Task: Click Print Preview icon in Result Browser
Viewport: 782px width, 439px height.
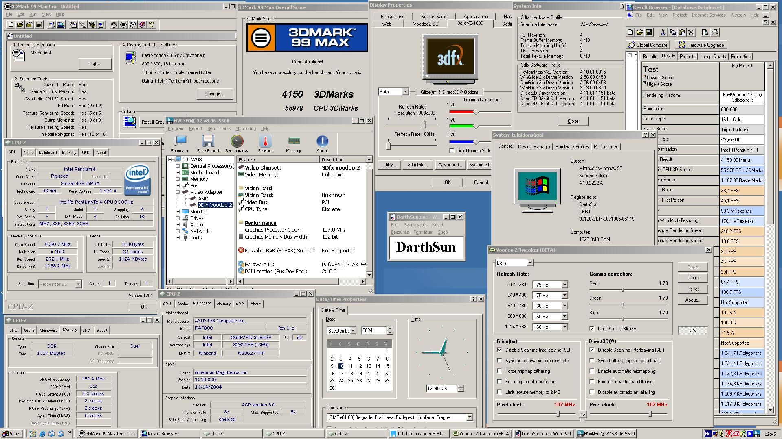Action: (705, 32)
